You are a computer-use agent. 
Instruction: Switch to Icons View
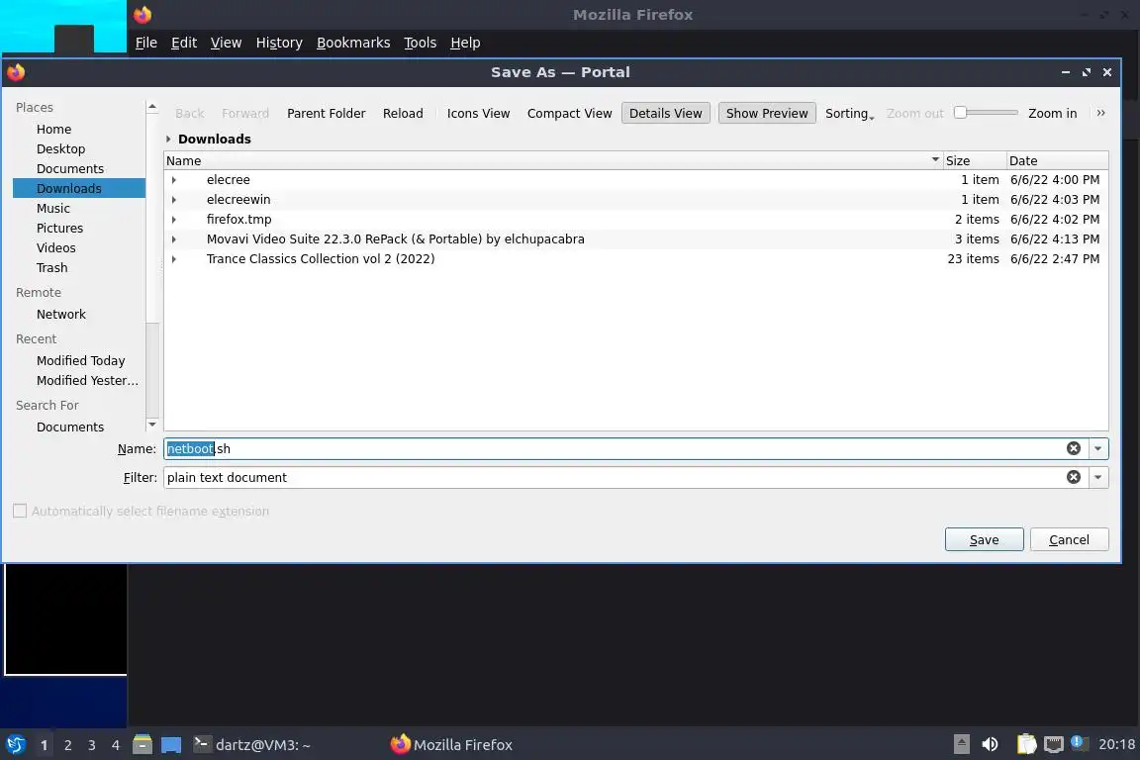pos(478,114)
